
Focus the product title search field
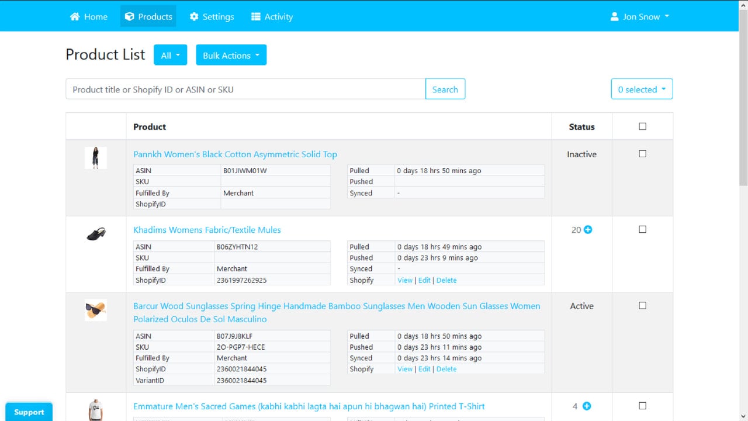pyautogui.click(x=245, y=89)
